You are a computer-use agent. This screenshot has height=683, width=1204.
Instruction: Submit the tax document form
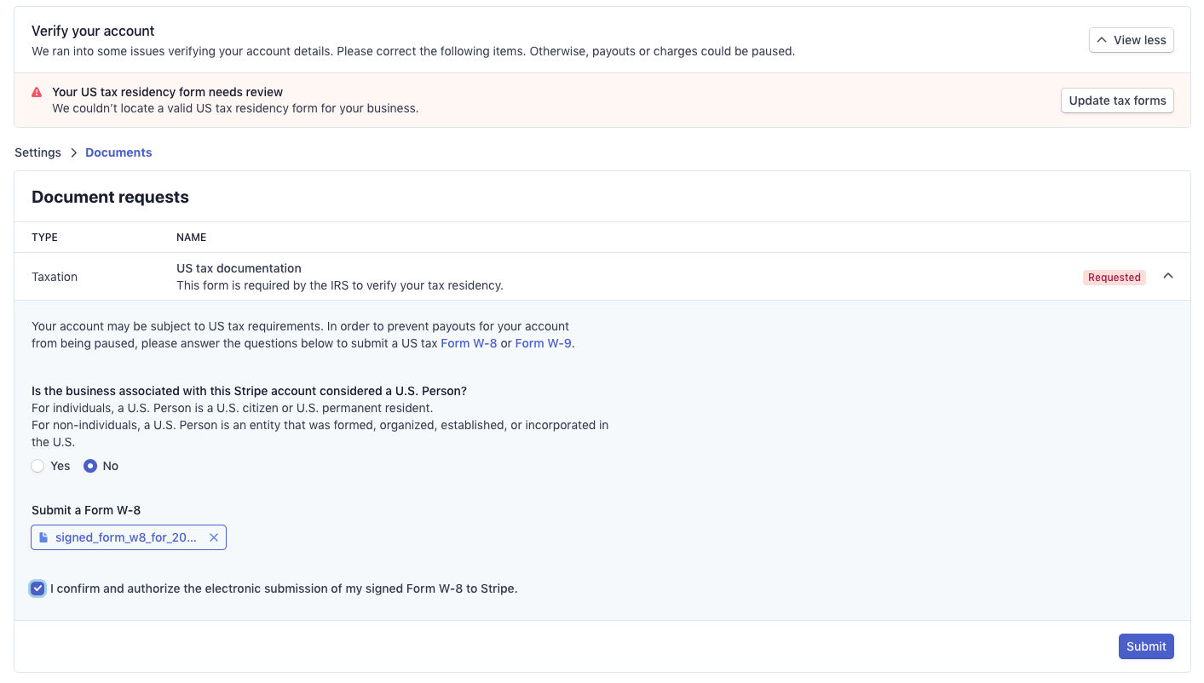[1145, 646]
